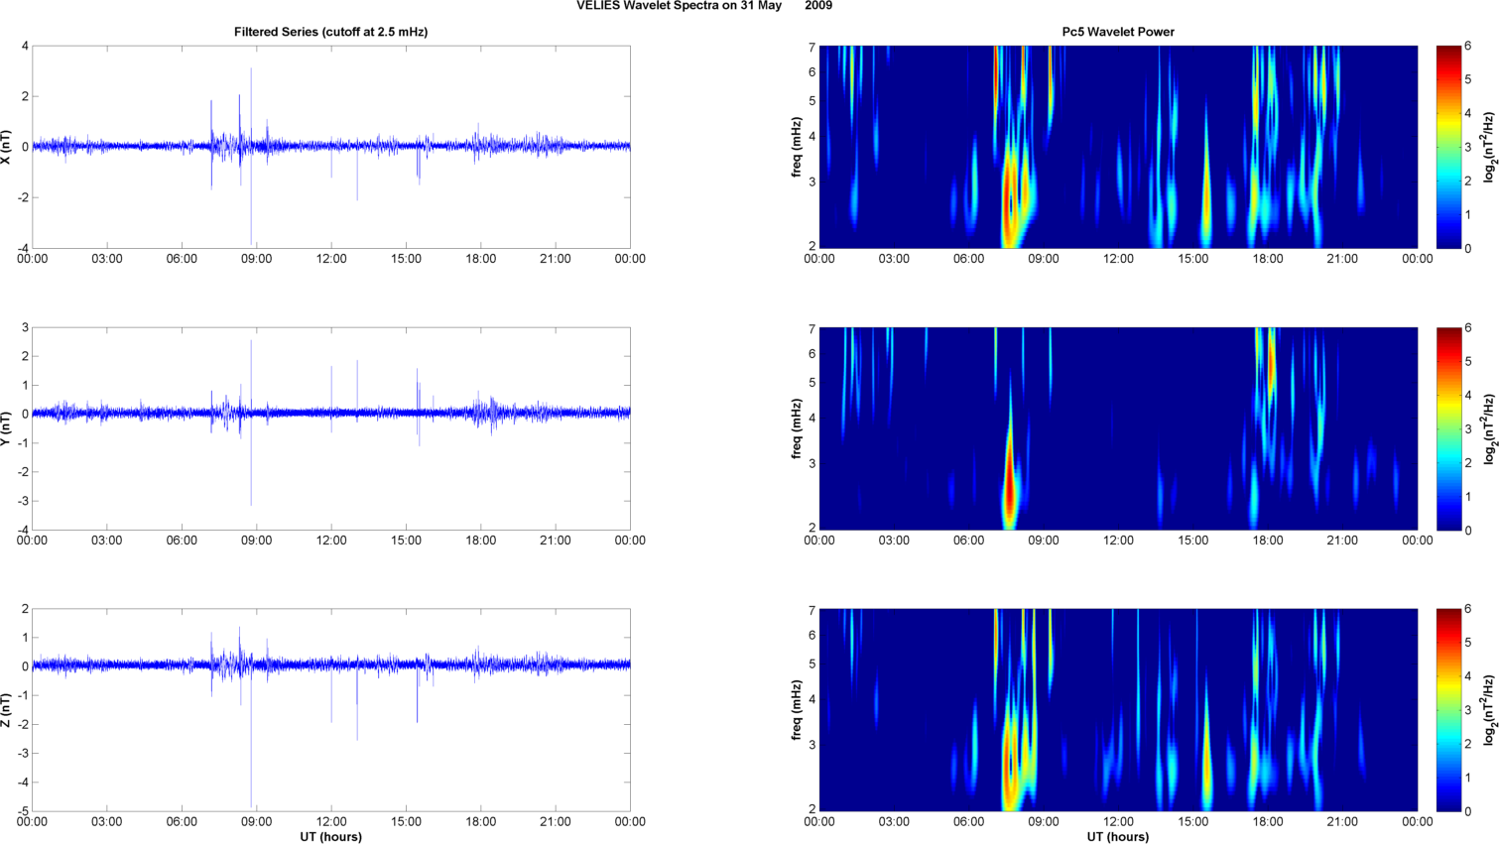Click the '09:00' tick label under the X series plot
This screenshot has width=1499, height=844.
coord(256,259)
